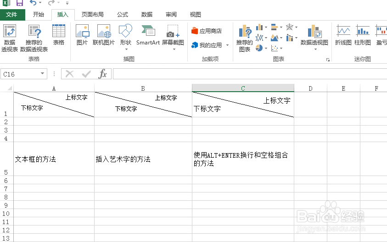Open 推荐的图表 recommended charts

[x=245, y=38]
